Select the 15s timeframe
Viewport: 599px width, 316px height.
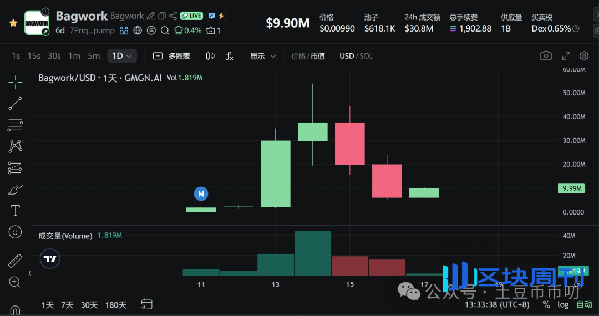click(34, 56)
